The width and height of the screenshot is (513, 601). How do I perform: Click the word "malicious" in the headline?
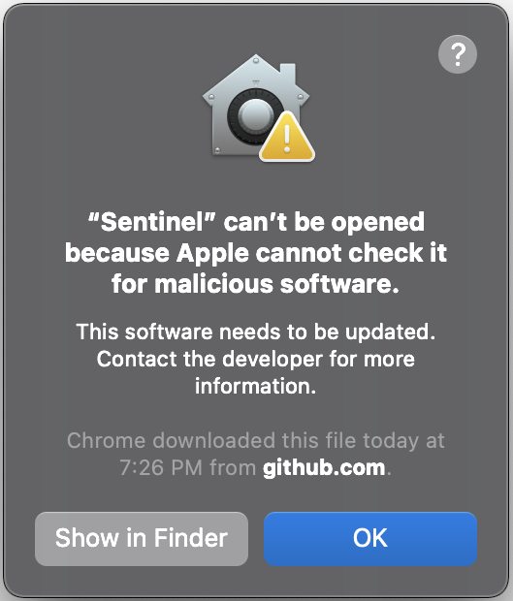coord(213,284)
